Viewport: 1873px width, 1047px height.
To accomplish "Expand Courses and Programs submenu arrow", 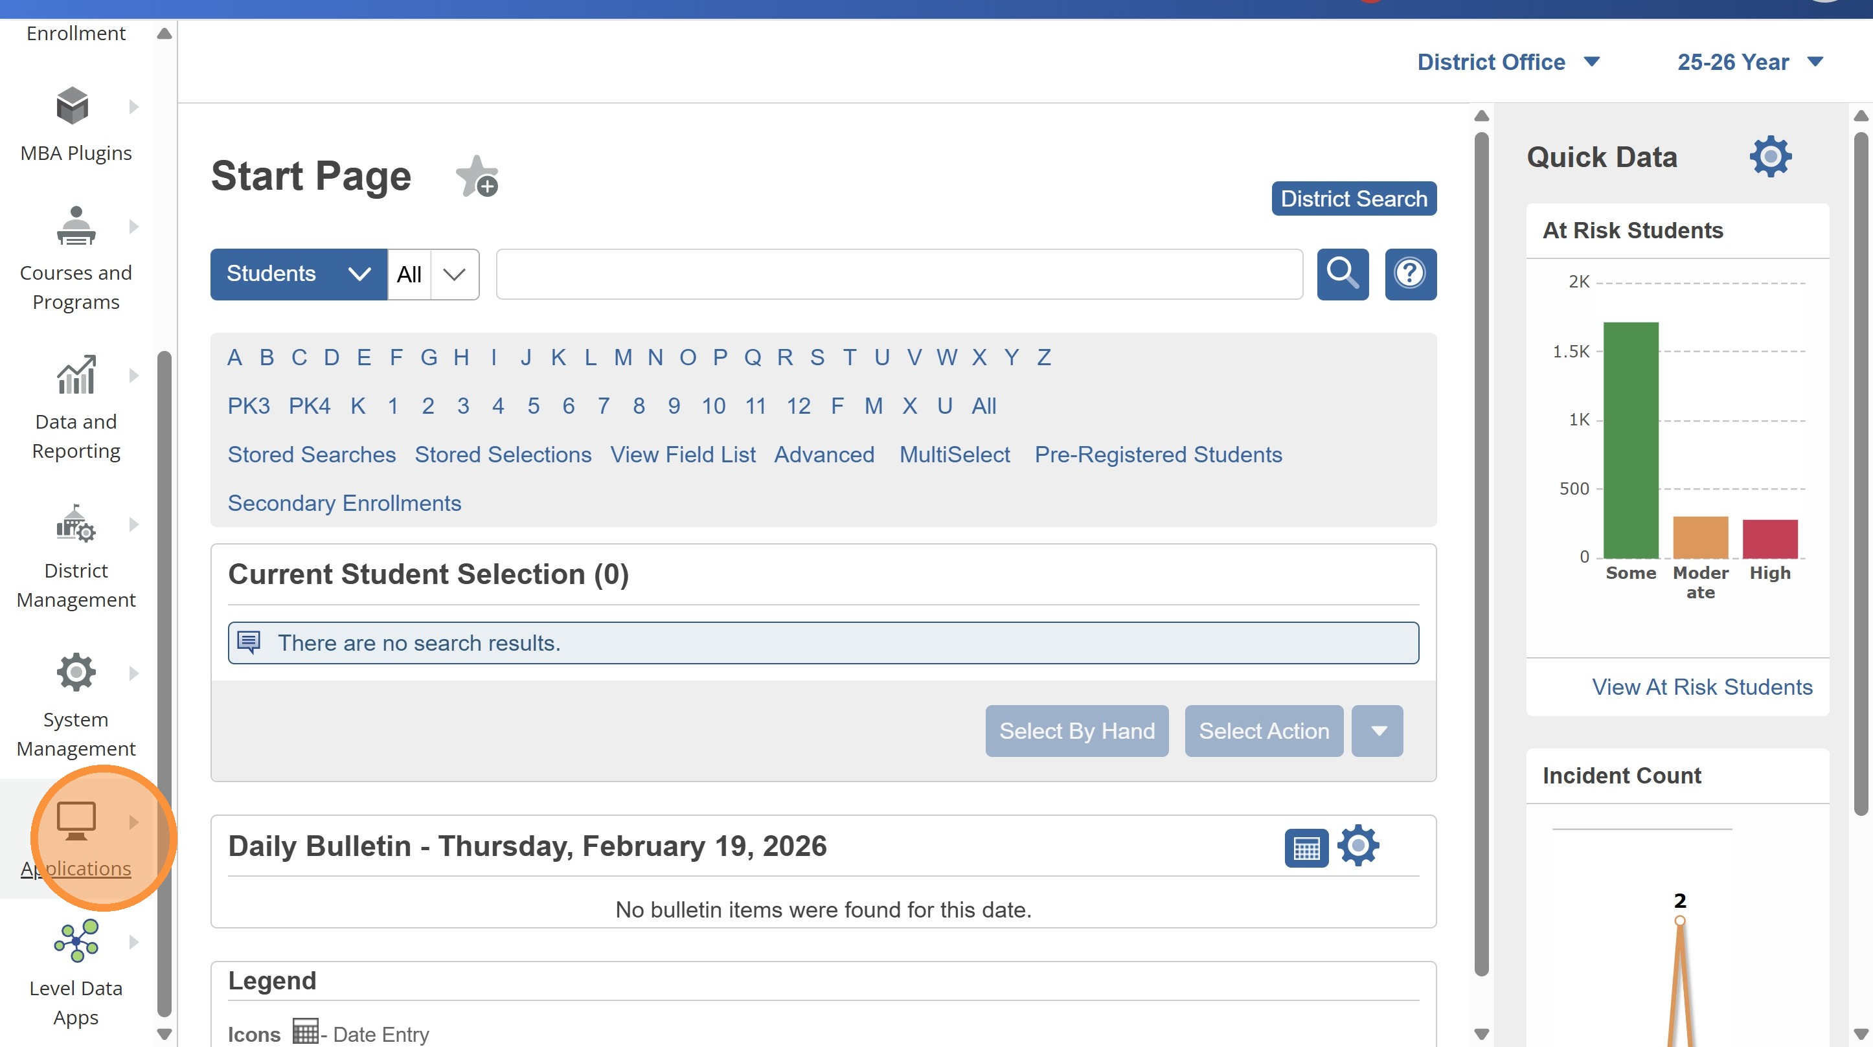I will (x=134, y=226).
